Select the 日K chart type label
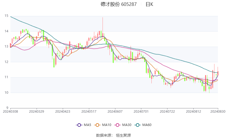Screen dimensions: 227x138 149,4
